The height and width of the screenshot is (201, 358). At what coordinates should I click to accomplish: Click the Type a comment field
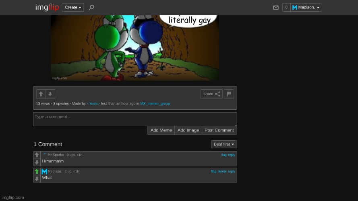[135, 119]
